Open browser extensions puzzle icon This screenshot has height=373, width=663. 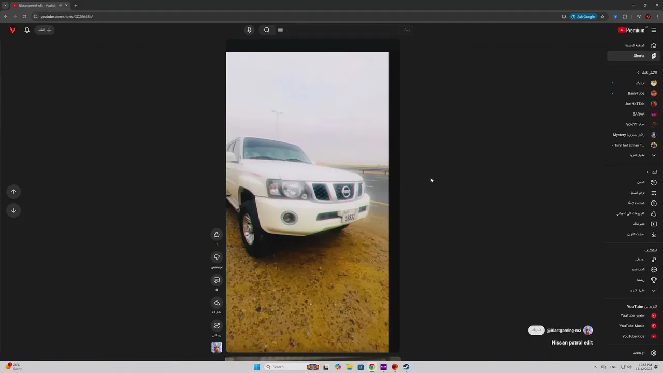pyautogui.click(x=625, y=16)
